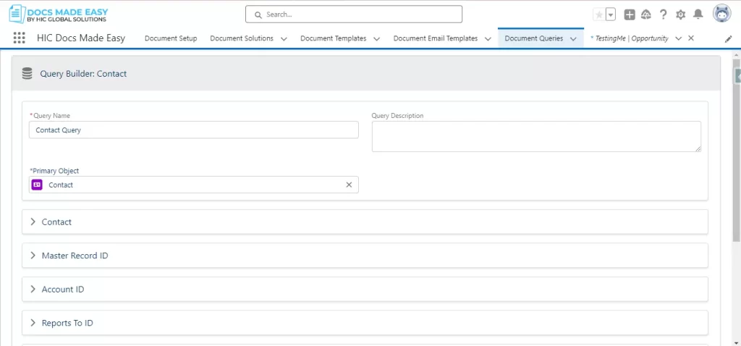The width and height of the screenshot is (741, 346).
Task: Click the scrollbar up arrow
Action: [737, 55]
